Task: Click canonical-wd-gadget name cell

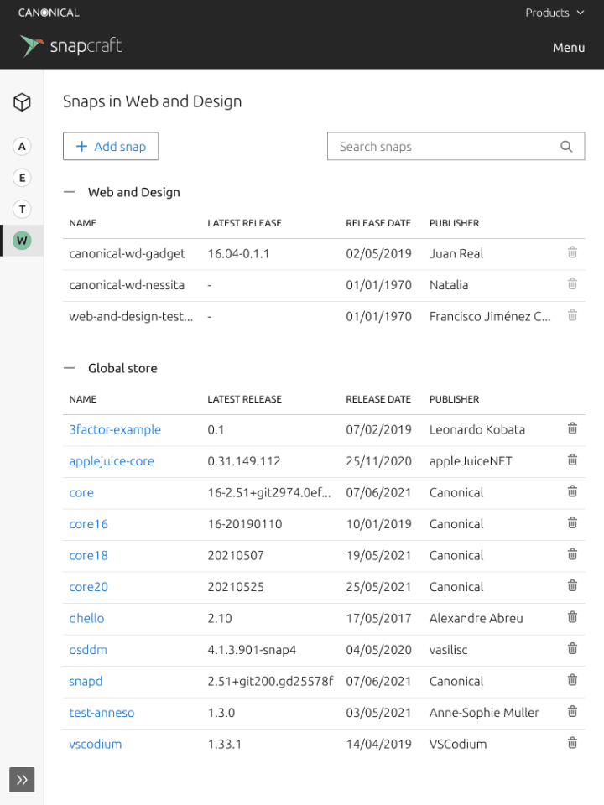Action: [x=127, y=253]
